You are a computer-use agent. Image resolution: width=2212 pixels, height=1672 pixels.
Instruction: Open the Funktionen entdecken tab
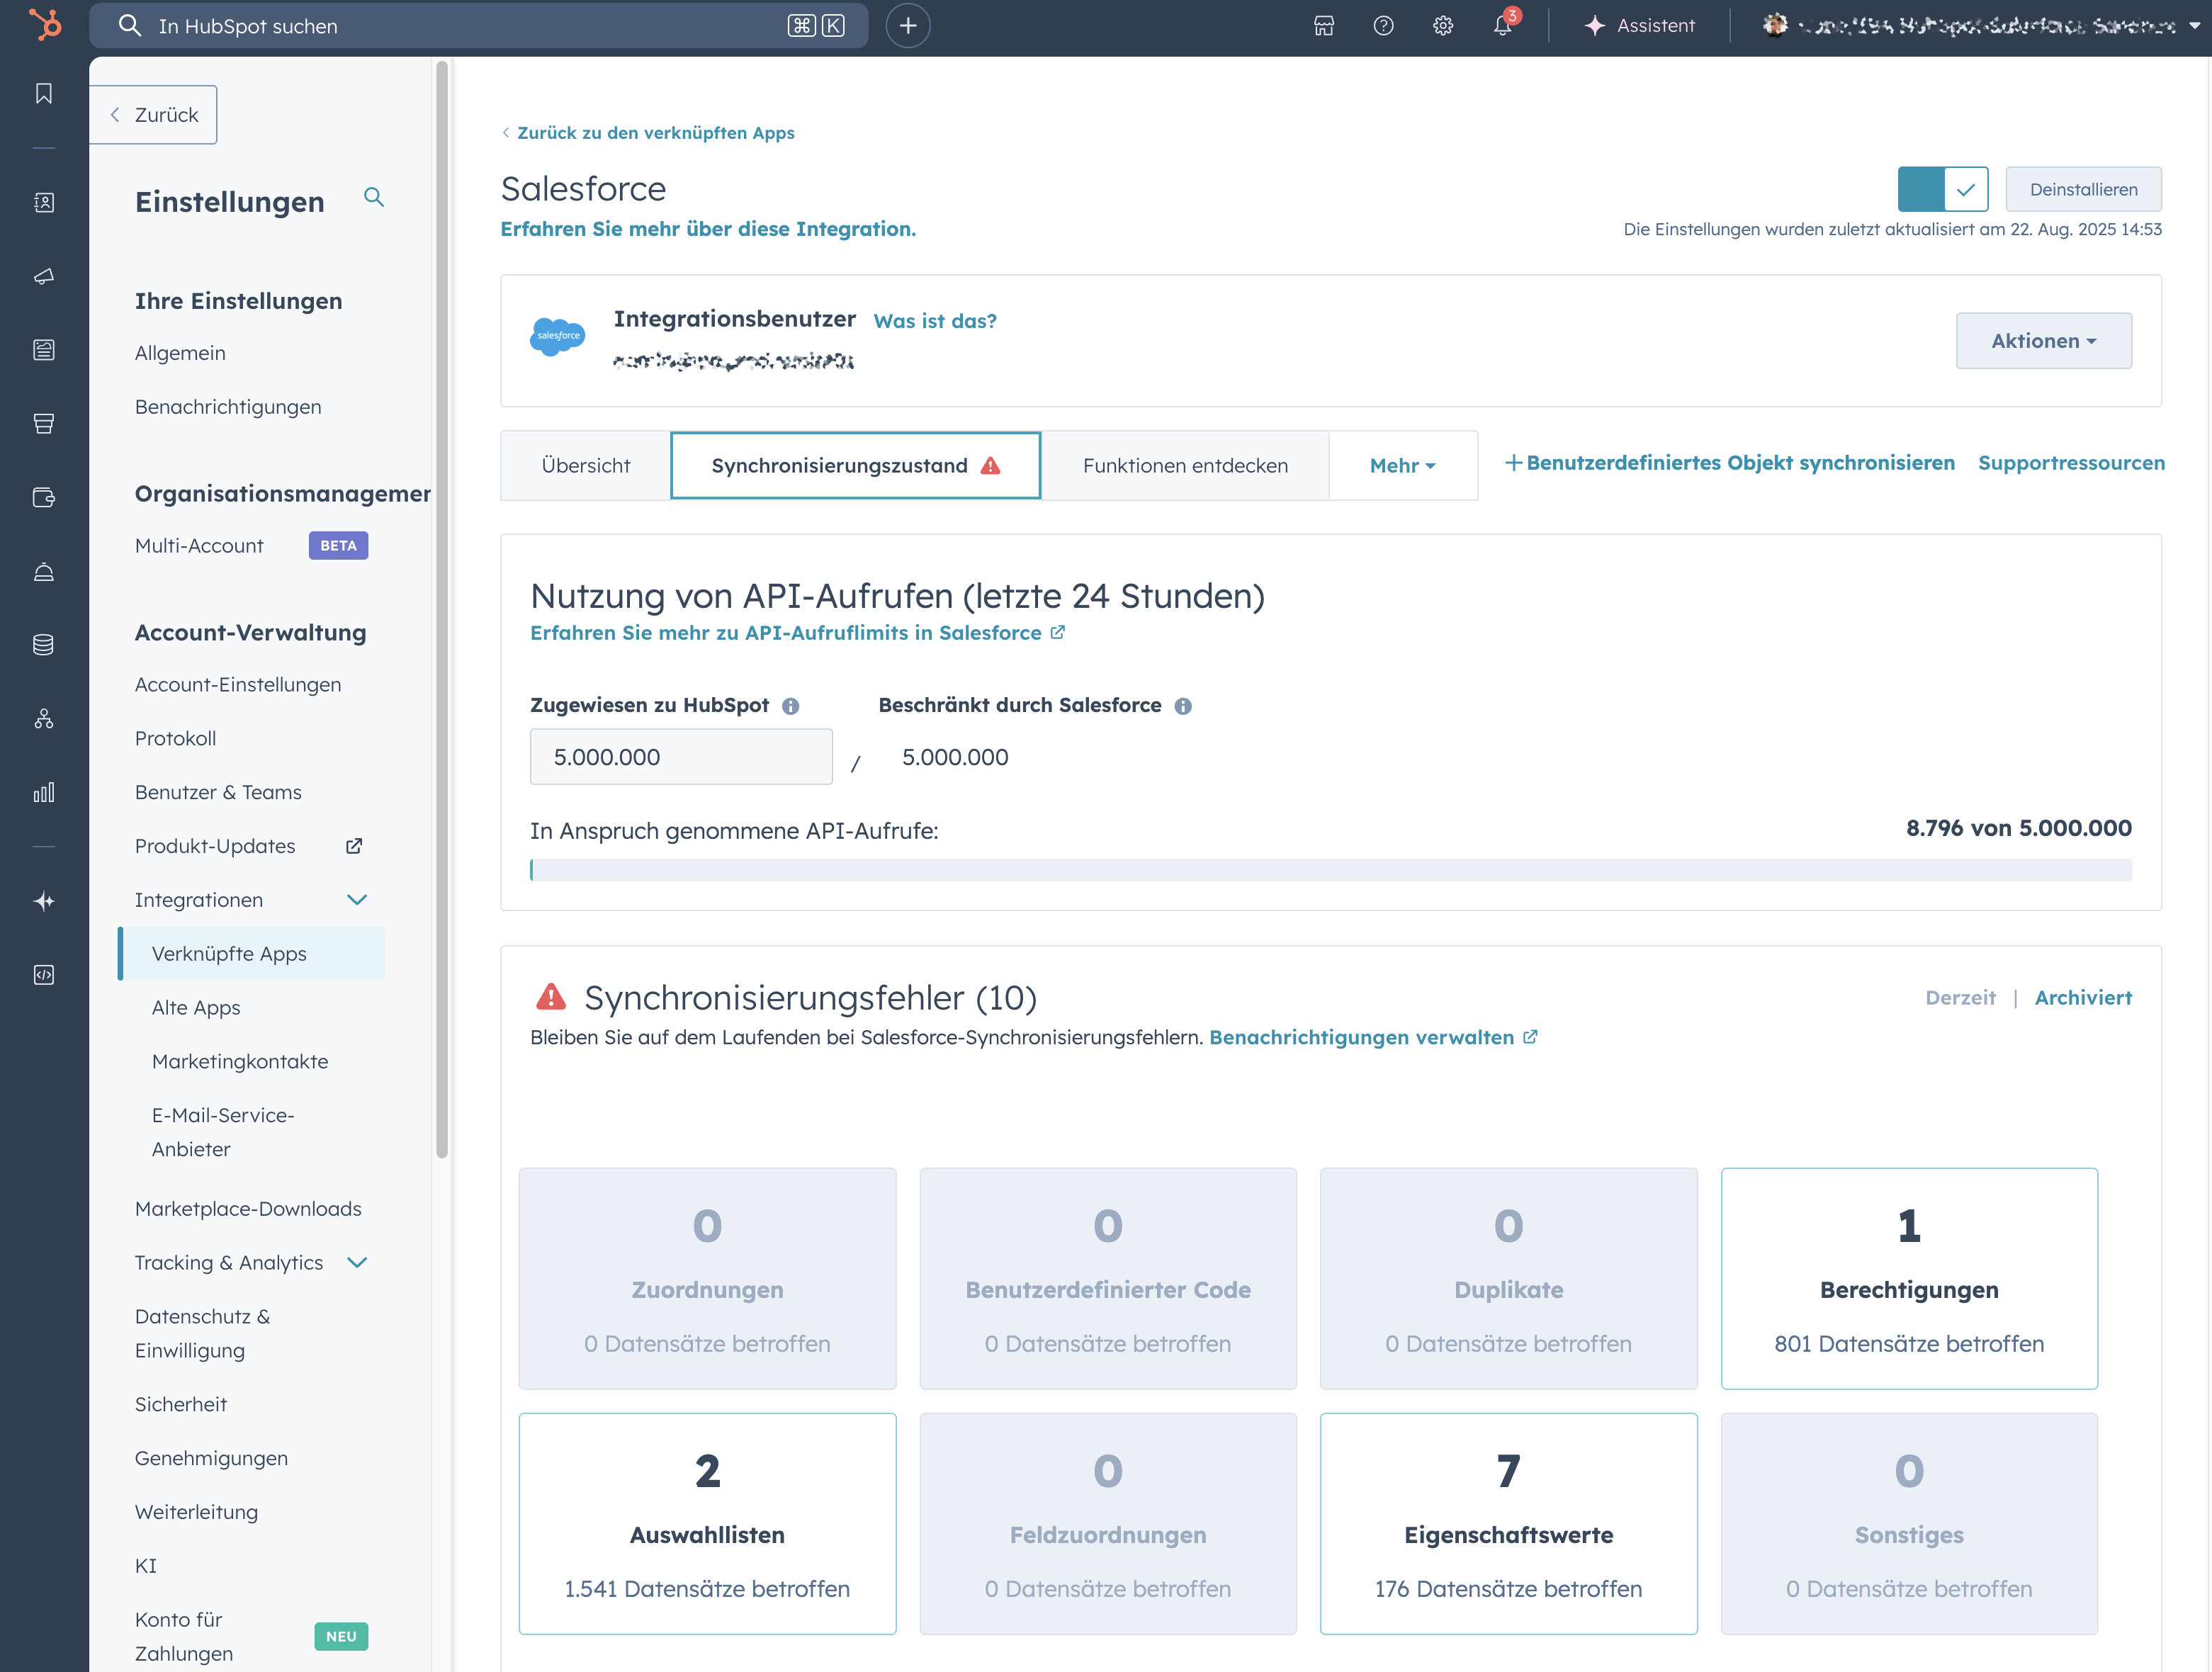click(1186, 465)
